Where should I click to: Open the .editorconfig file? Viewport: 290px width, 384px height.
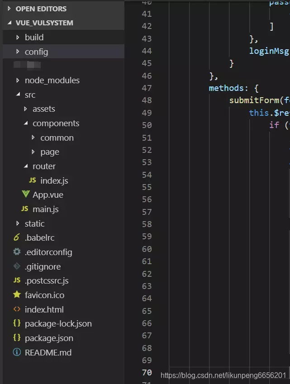coord(48,252)
